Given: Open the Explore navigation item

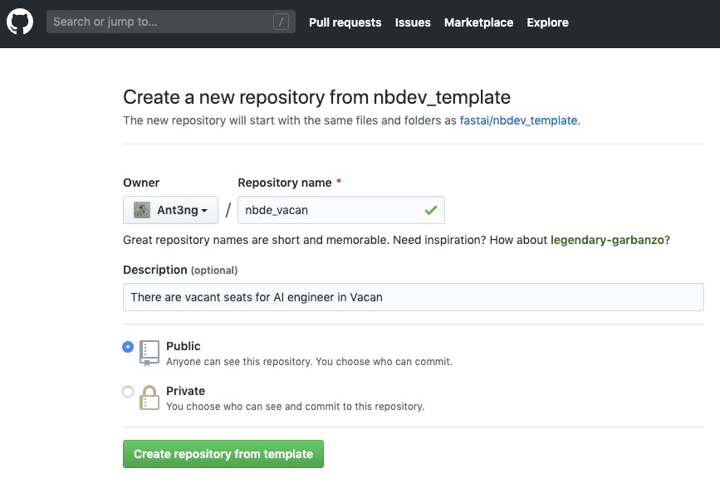Looking at the screenshot, I should (x=547, y=22).
